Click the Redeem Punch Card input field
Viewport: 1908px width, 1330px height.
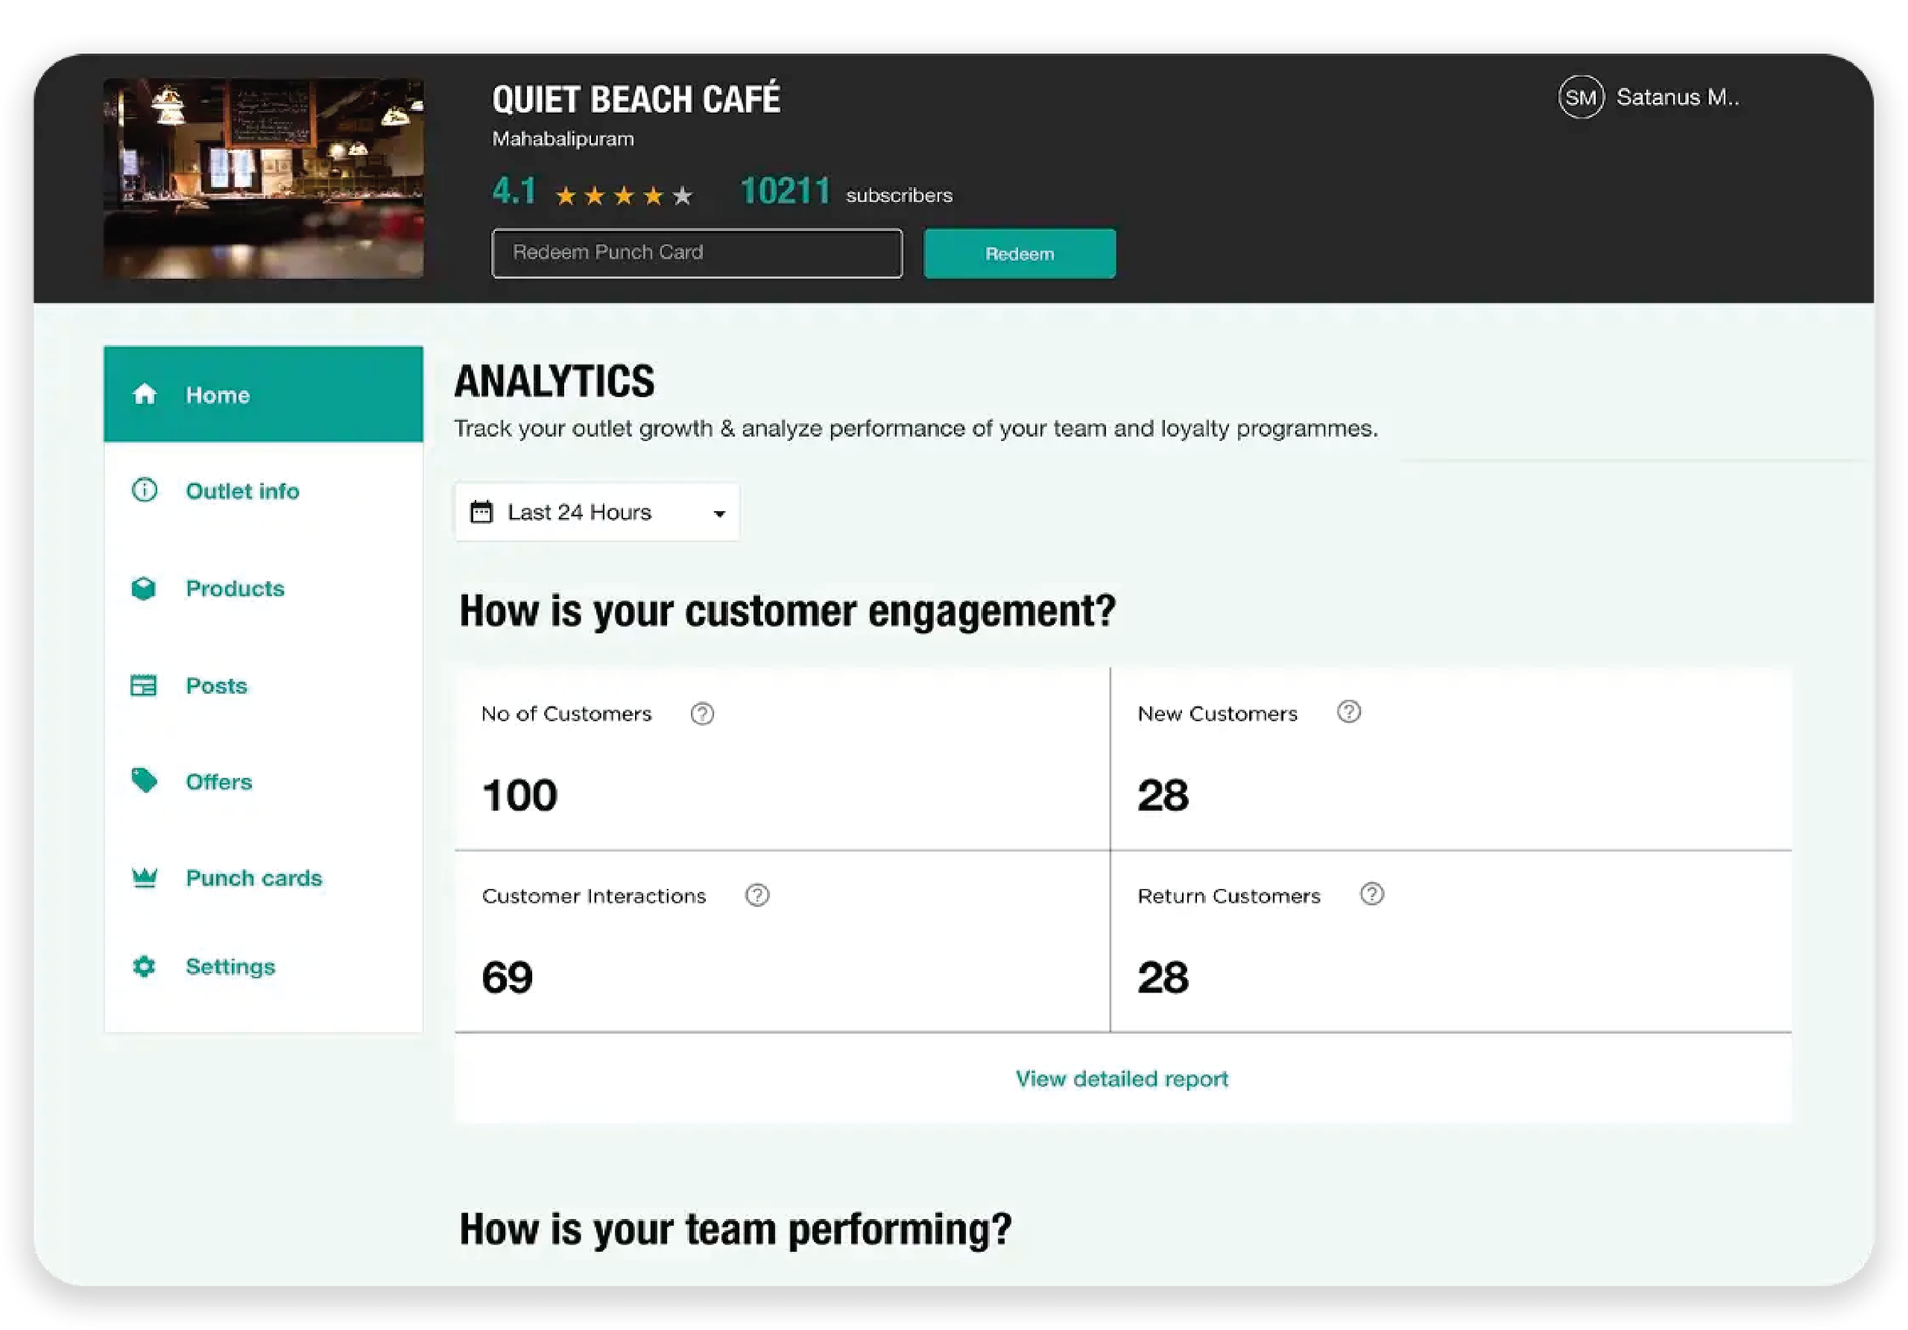pyautogui.click(x=696, y=253)
